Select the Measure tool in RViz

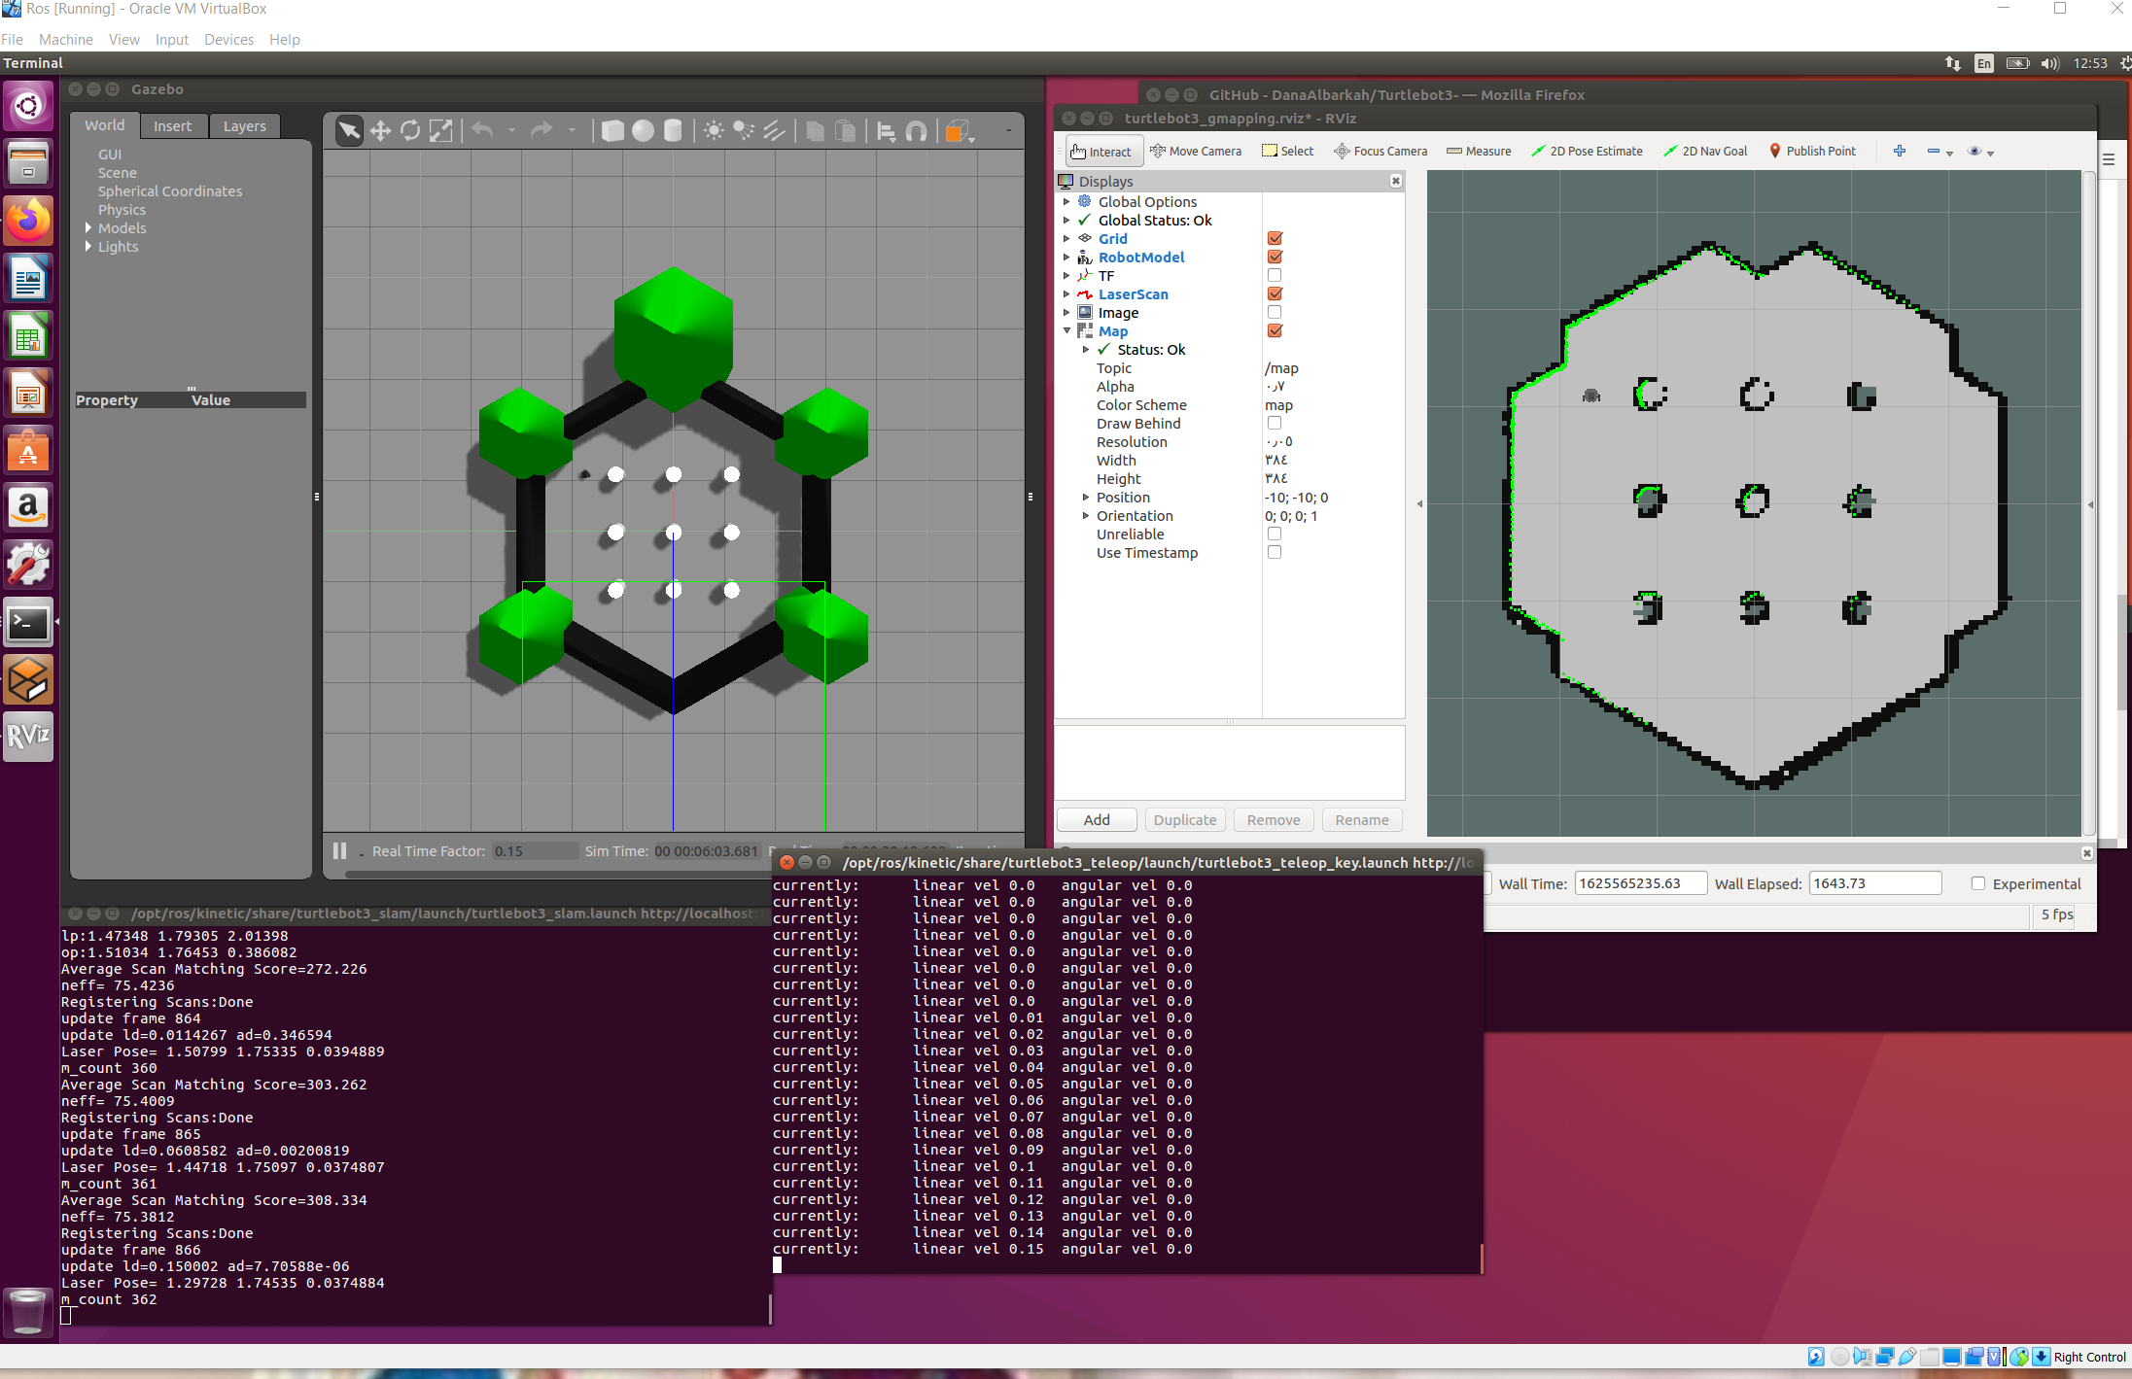[x=1479, y=151]
